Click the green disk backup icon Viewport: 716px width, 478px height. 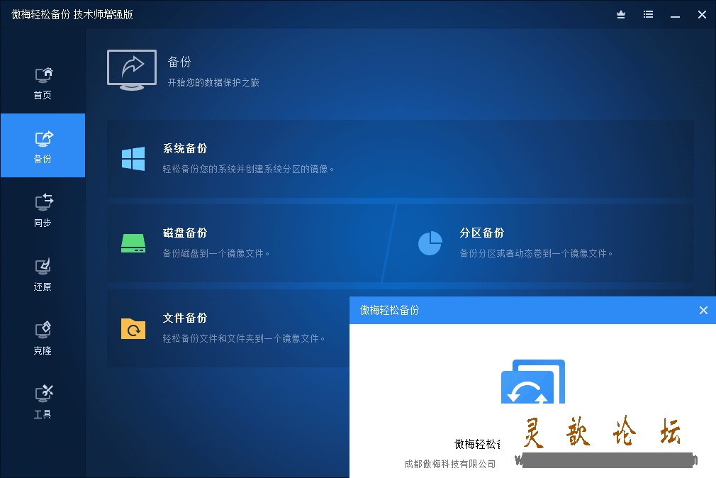[133, 243]
